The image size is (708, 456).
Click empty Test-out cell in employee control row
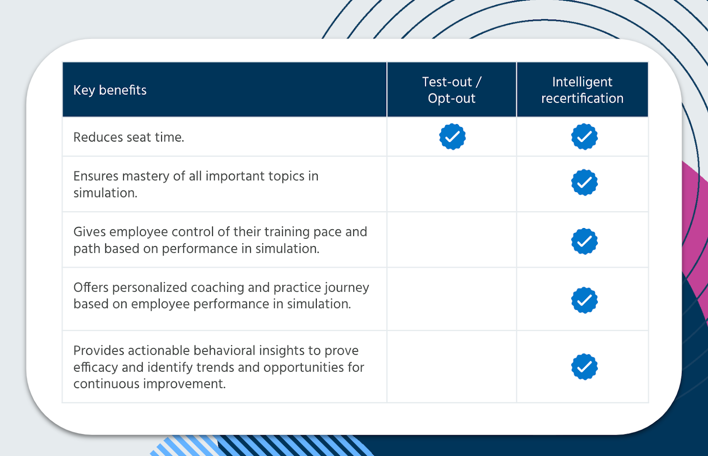click(x=452, y=240)
